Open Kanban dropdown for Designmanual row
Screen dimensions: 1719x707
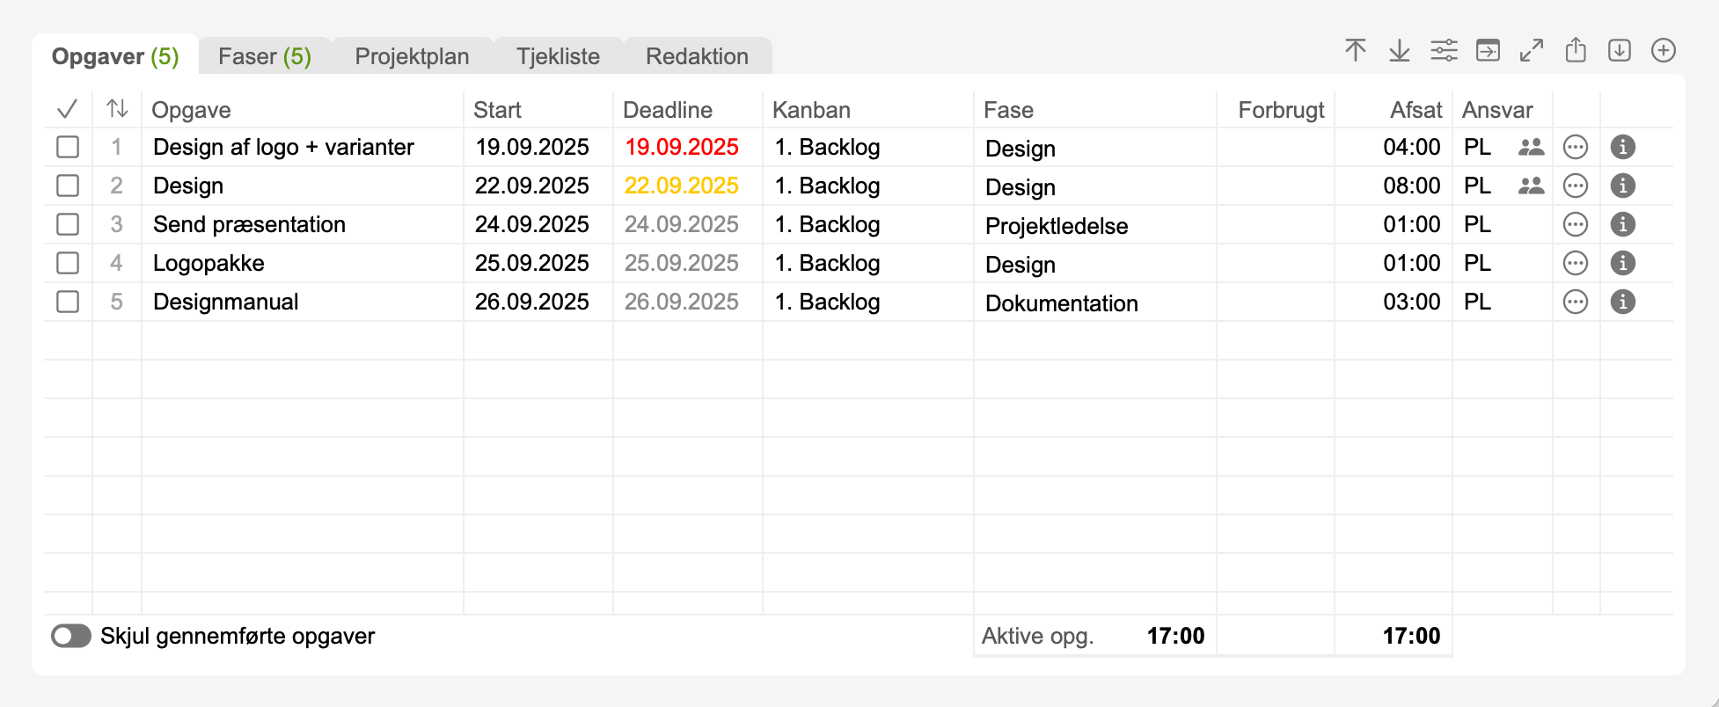coord(867,302)
